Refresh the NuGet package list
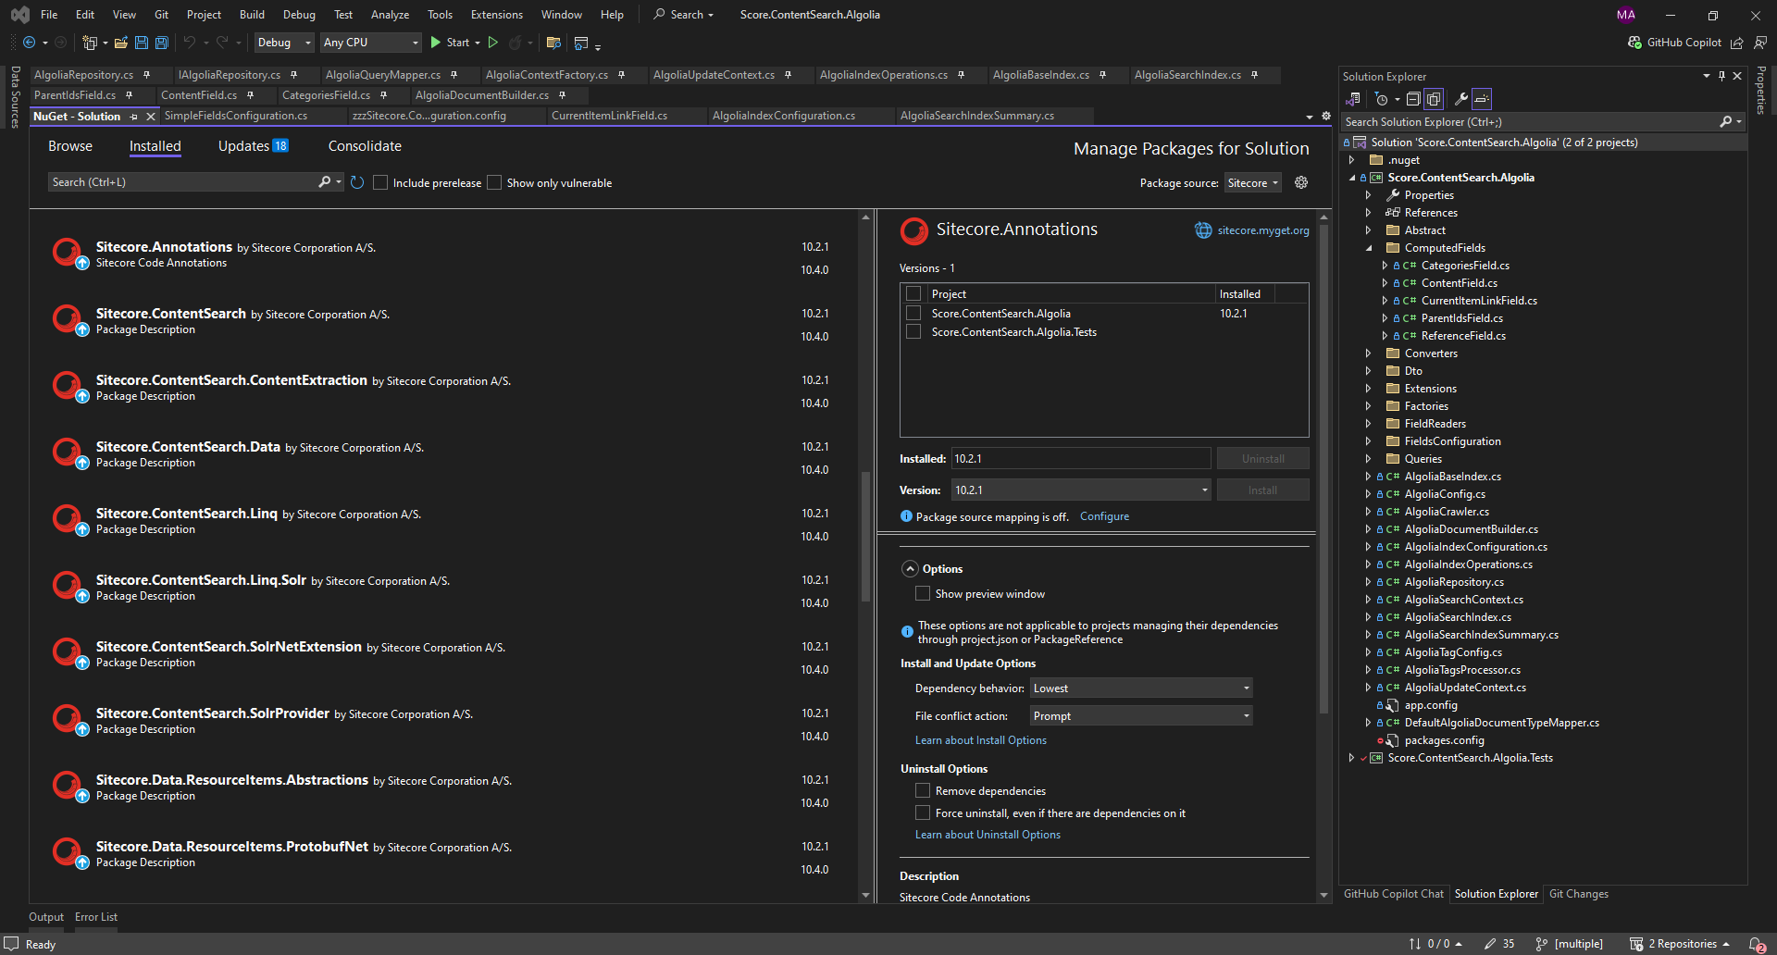The height and width of the screenshot is (955, 1777). click(357, 182)
